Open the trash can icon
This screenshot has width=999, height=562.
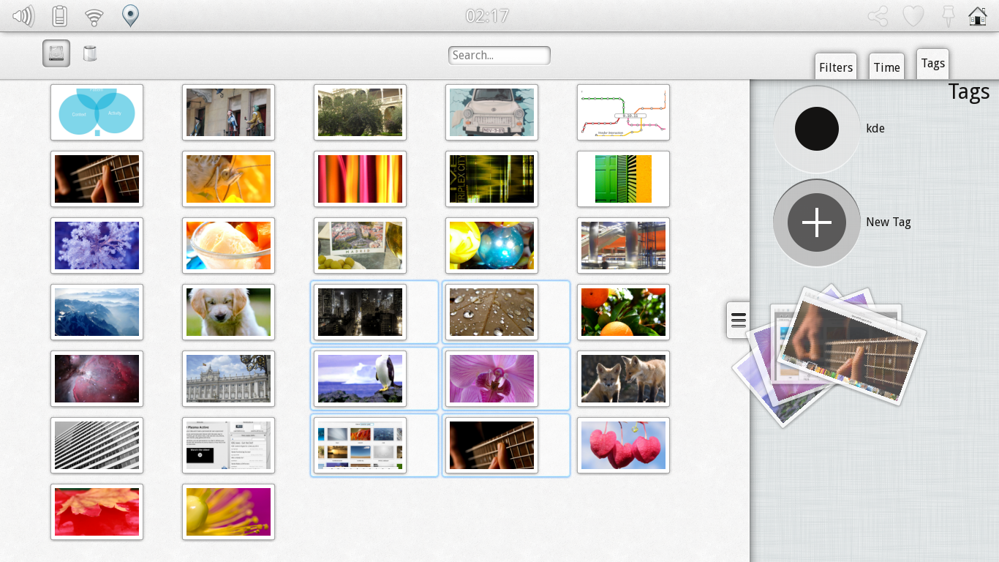90,53
